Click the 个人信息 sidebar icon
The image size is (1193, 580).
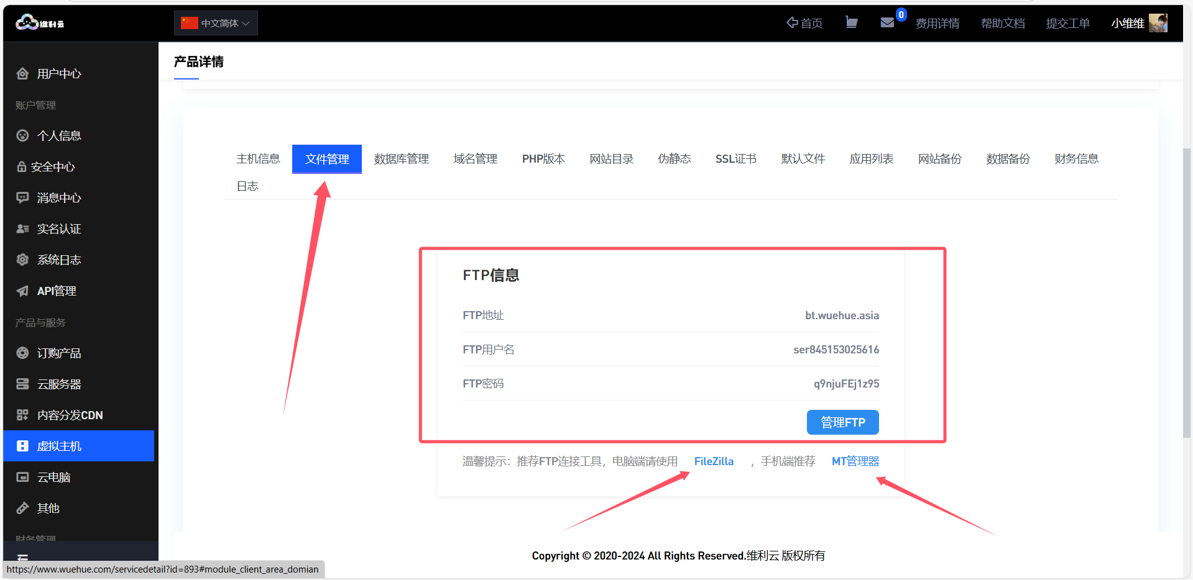tap(22, 135)
